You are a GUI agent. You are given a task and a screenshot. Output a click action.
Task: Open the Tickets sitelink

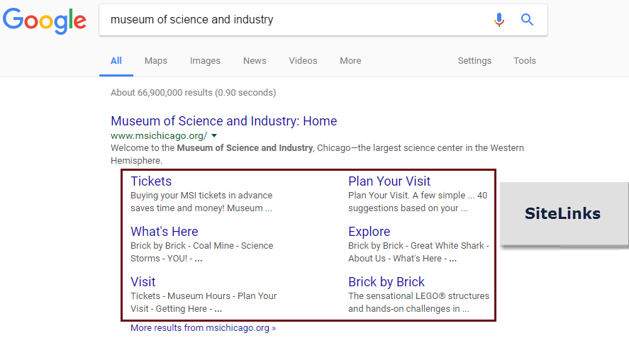(x=151, y=181)
